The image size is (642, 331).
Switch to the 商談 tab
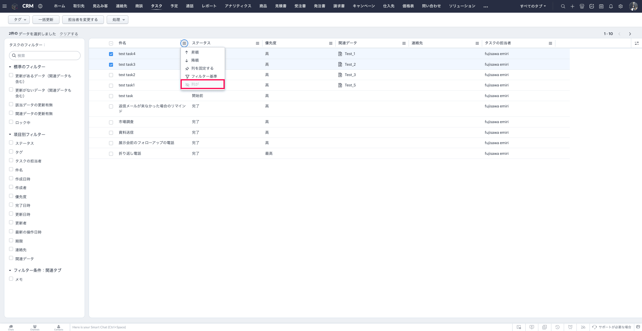tap(139, 6)
